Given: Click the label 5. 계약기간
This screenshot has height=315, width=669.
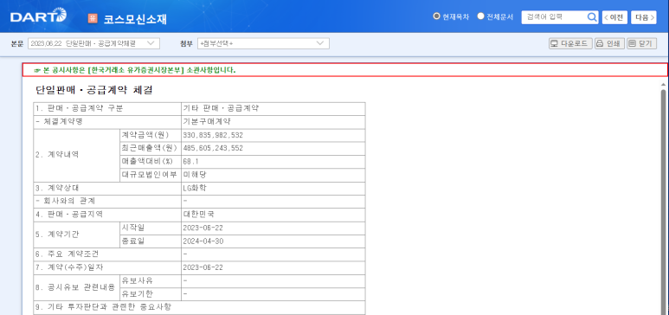Looking at the screenshot, I should 57,235.
